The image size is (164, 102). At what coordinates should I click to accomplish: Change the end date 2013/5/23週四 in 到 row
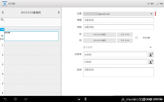click(100, 40)
